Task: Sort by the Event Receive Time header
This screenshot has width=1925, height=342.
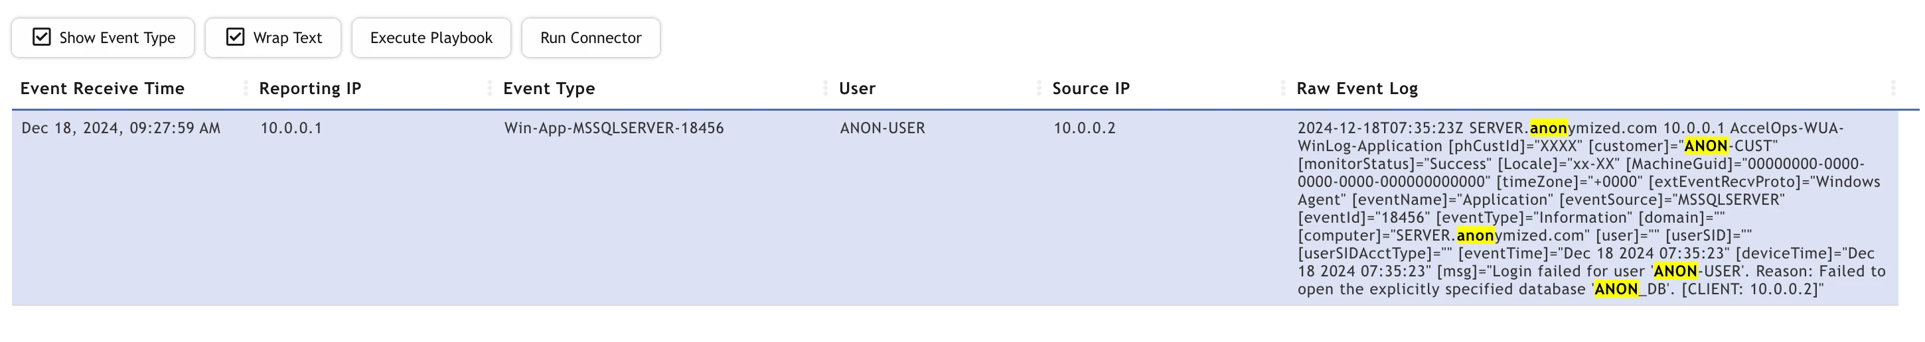Action: 102,88
